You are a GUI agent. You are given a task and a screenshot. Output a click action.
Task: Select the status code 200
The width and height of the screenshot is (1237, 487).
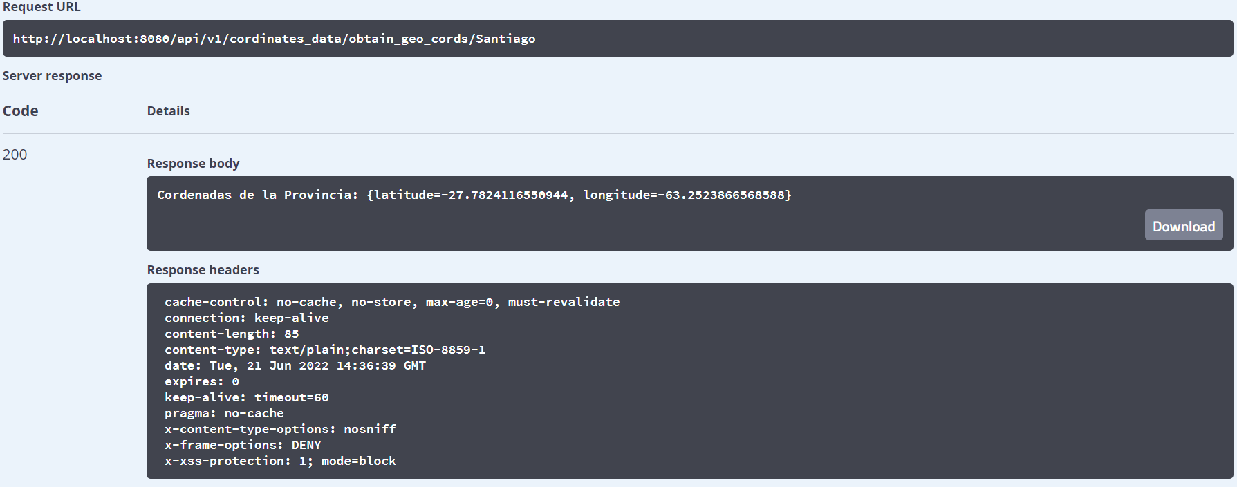pos(15,155)
